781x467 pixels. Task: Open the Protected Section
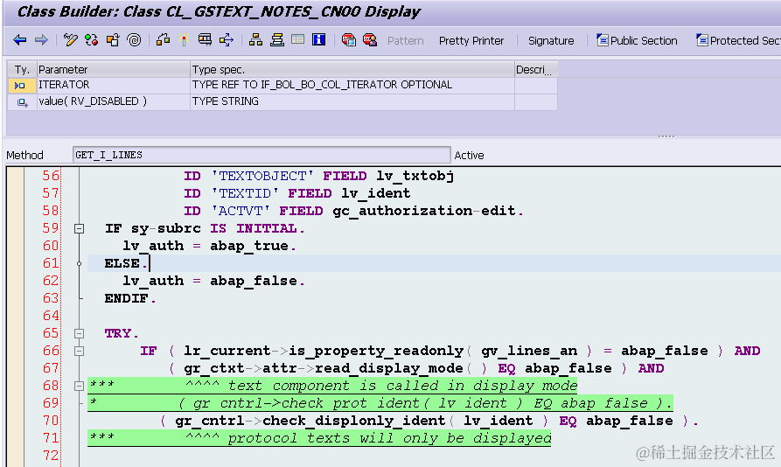point(738,41)
